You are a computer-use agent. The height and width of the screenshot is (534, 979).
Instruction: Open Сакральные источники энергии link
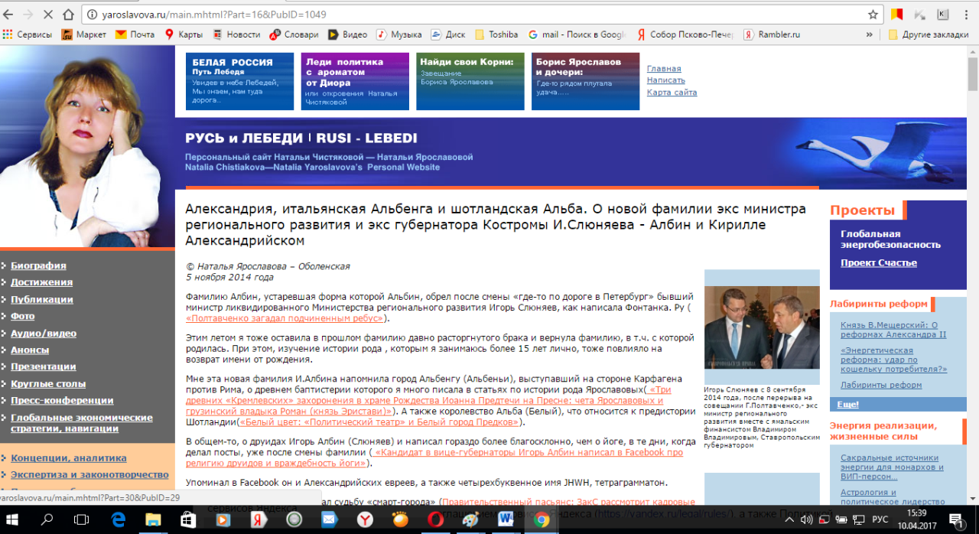click(892, 467)
